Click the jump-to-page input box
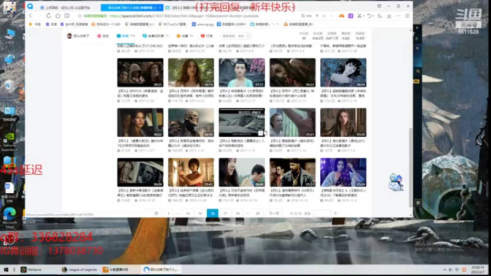Screen dimensions: 491x276 322,213
